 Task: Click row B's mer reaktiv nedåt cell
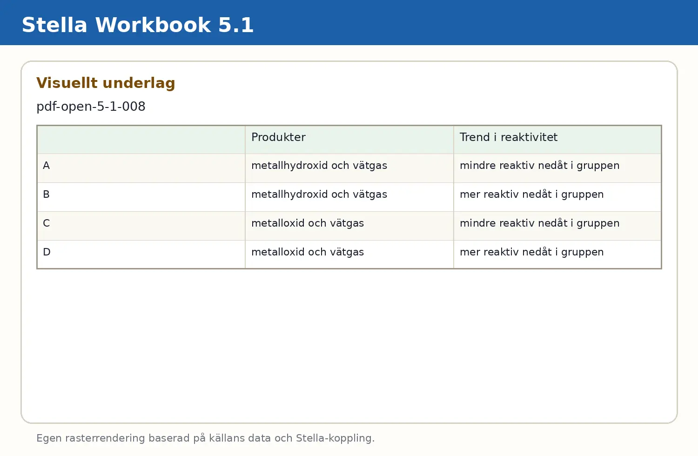pos(557,197)
